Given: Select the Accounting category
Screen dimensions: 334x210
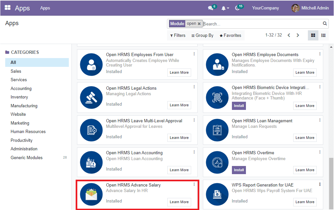Looking at the screenshot, I should pyautogui.click(x=21, y=88).
